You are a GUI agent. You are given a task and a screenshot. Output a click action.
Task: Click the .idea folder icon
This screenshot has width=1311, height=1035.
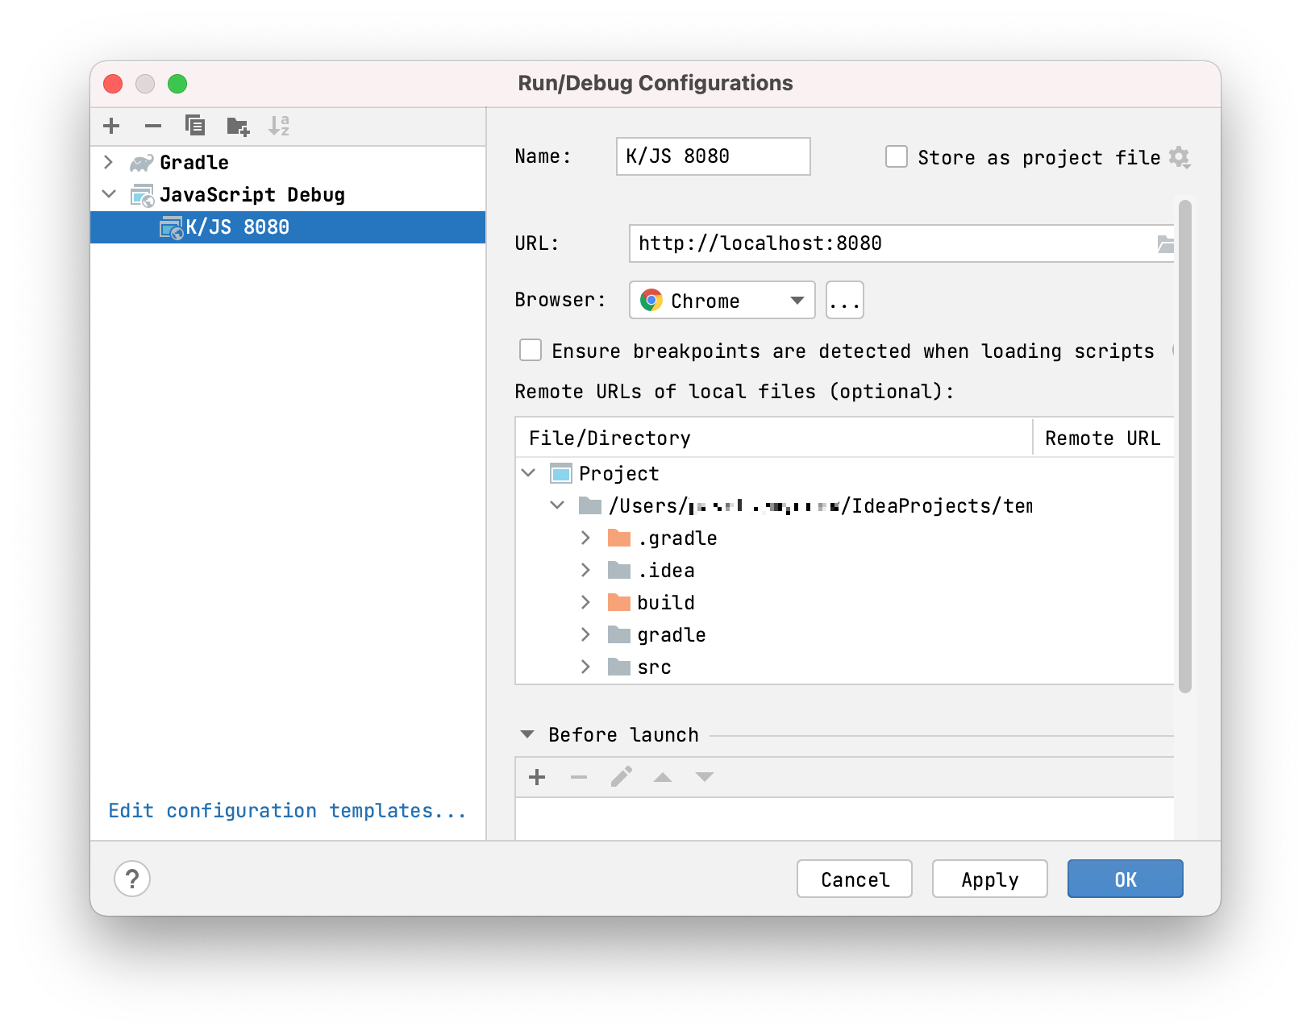pyautogui.click(x=618, y=570)
